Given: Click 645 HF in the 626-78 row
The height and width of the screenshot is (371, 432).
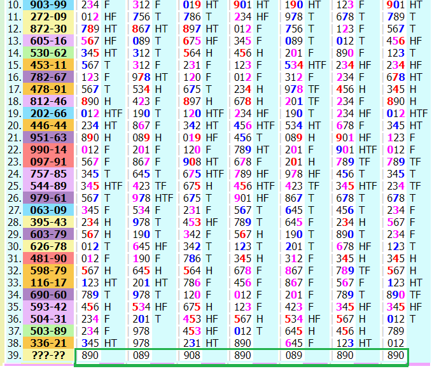Looking at the screenshot, I should (x=150, y=246).
